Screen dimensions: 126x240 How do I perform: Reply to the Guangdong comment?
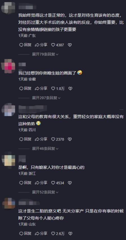click(x=26, y=45)
